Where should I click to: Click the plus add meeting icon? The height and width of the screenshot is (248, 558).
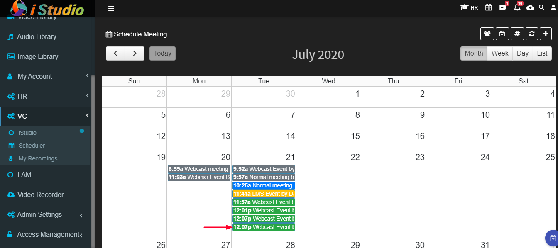[546, 34]
